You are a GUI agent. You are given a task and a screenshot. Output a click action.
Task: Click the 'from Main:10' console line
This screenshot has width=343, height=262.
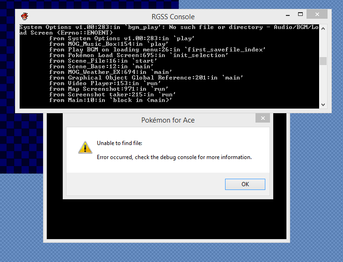click(x=110, y=100)
